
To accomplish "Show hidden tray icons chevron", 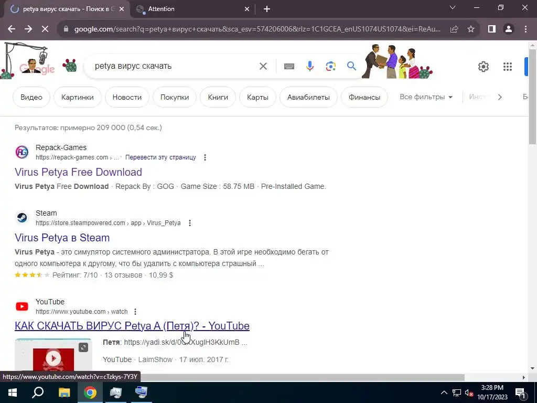I will pos(444,393).
